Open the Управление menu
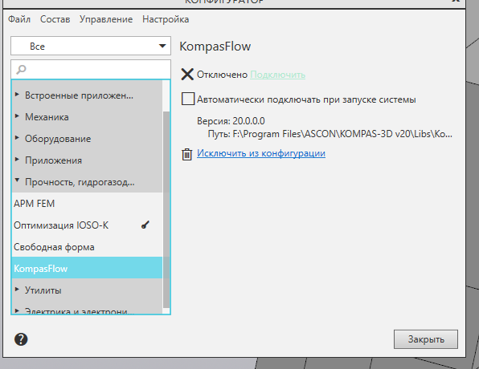Image resolution: width=479 pixels, height=369 pixels. [106, 19]
